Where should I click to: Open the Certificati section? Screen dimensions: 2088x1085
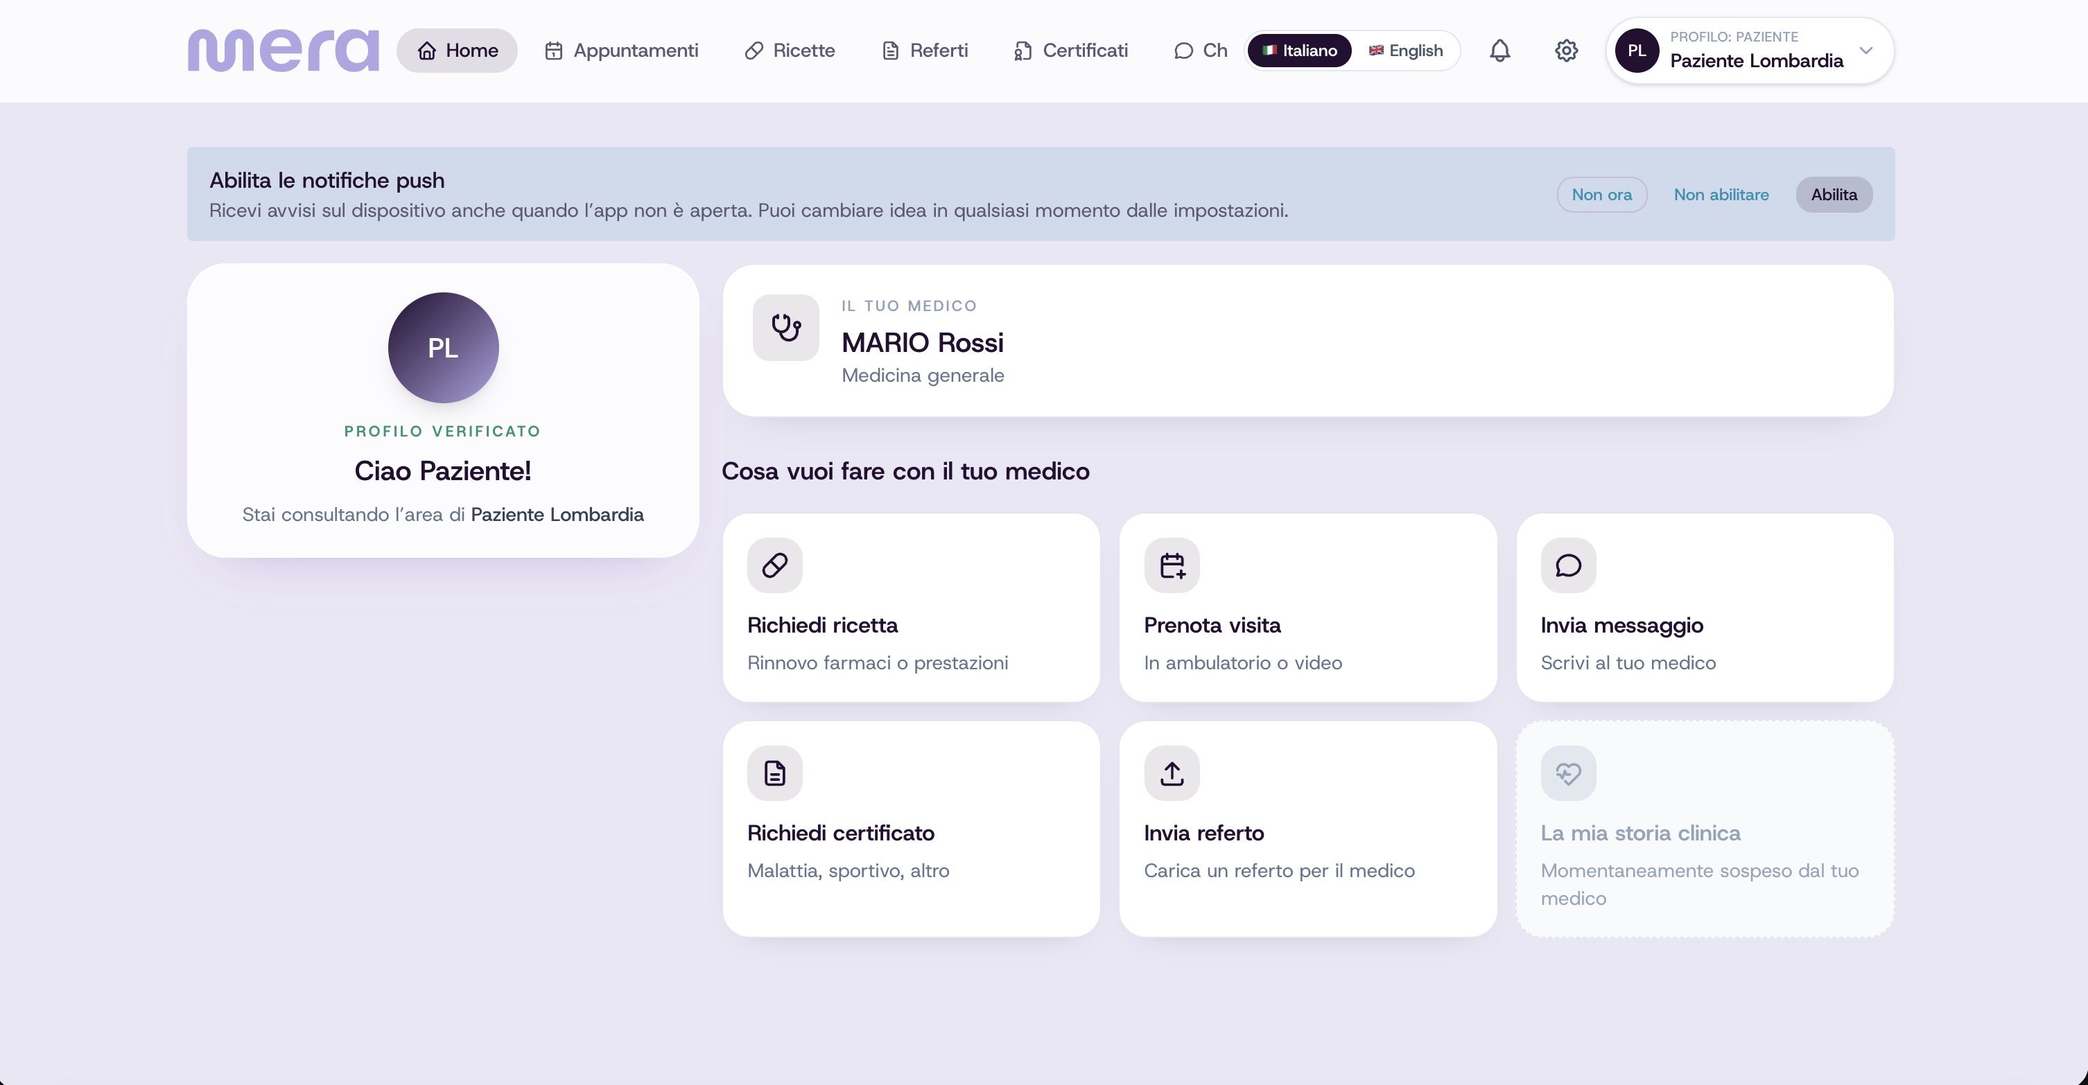pyautogui.click(x=1070, y=51)
